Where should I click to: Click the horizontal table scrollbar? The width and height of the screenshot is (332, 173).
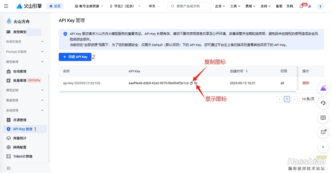point(178,92)
